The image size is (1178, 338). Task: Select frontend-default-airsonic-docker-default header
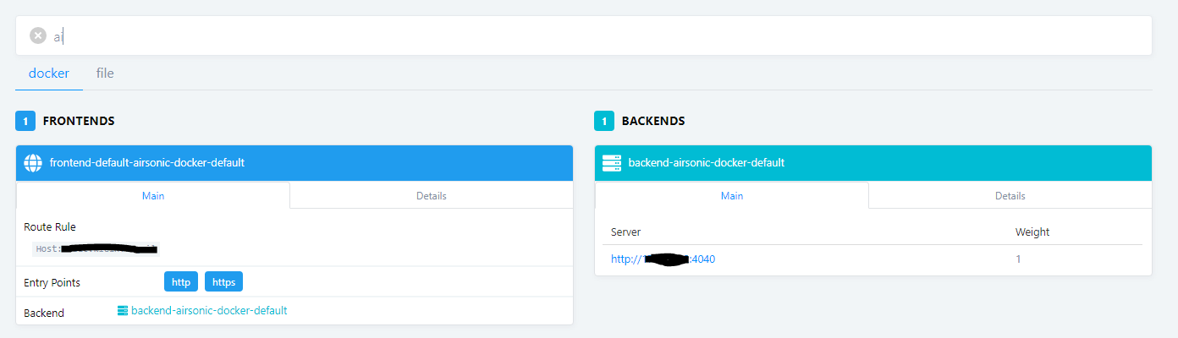294,163
